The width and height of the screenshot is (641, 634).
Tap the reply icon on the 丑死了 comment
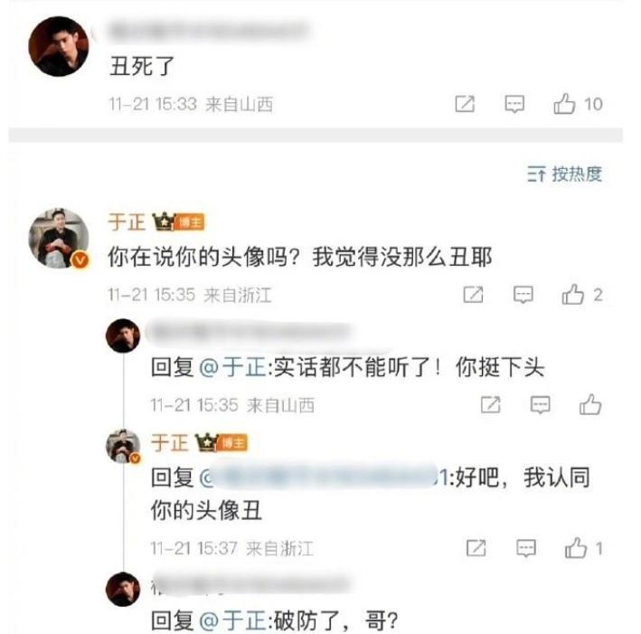tap(514, 104)
